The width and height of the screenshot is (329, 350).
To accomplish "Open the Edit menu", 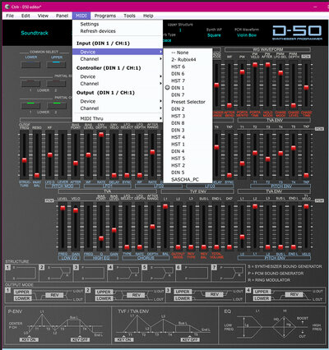I will (x=25, y=16).
